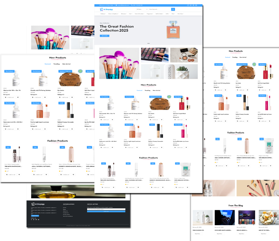Toggle the wishlist heart on Glycolic Acid Toning Solution

point(137,120)
